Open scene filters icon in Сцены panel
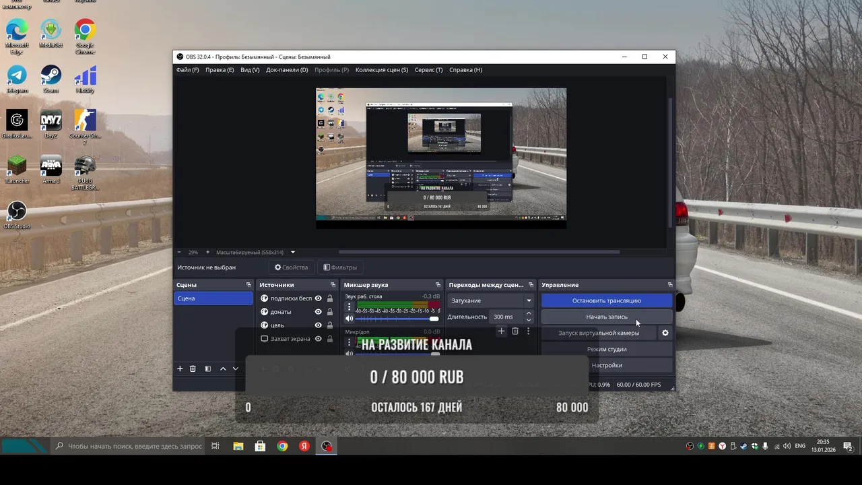The width and height of the screenshot is (862, 485). (x=208, y=368)
